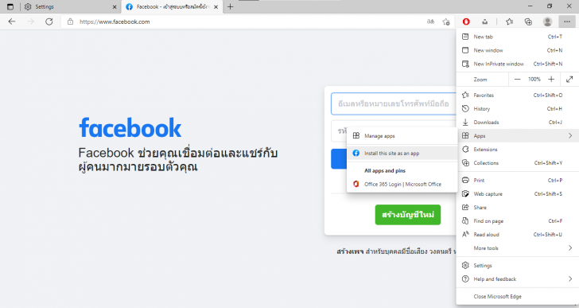Switch to the Settings tab

tap(70, 6)
